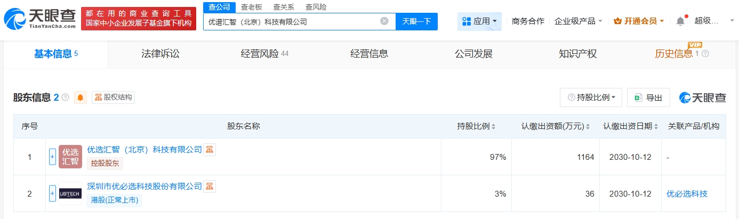This screenshot has height=219, width=739.
Task: Open the 持股比例 dropdown above the table
Action: (591, 98)
